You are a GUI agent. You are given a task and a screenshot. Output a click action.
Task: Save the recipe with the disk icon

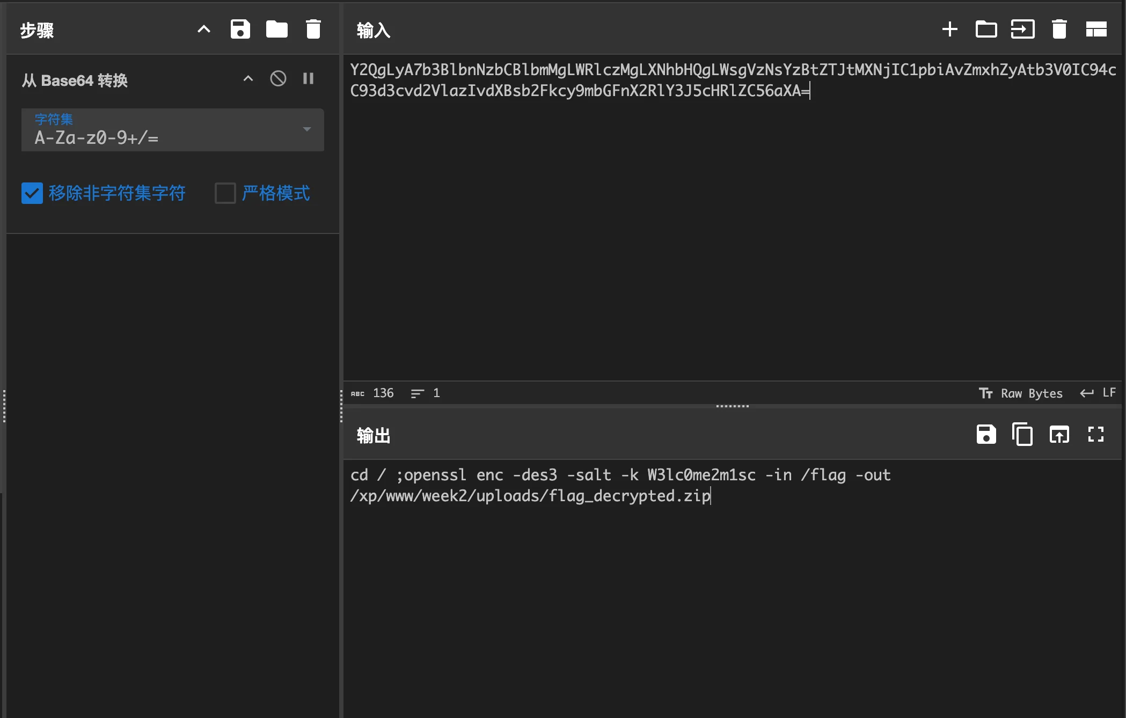240,30
